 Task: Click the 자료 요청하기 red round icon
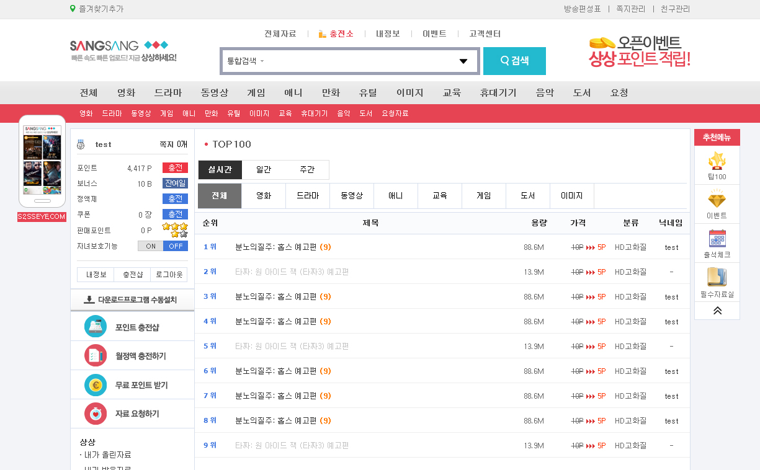coord(96,414)
